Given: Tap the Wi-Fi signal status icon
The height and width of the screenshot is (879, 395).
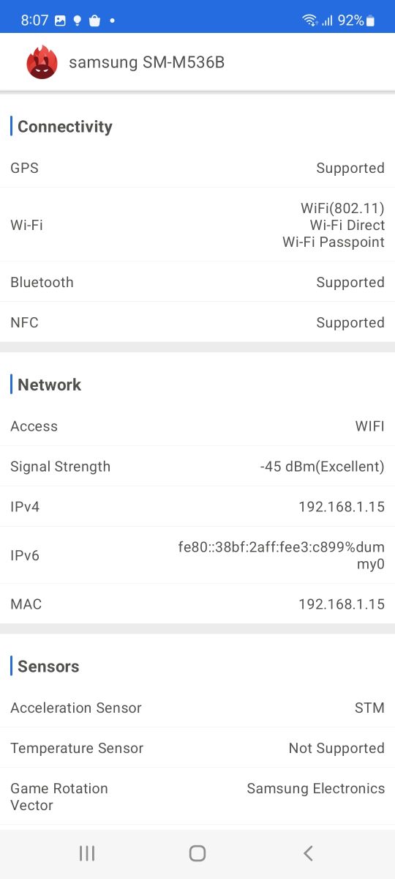Looking at the screenshot, I should click(x=310, y=21).
